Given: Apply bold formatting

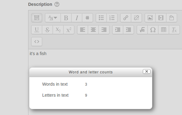Looking at the screenshot, I should click(x=66, y=18).
